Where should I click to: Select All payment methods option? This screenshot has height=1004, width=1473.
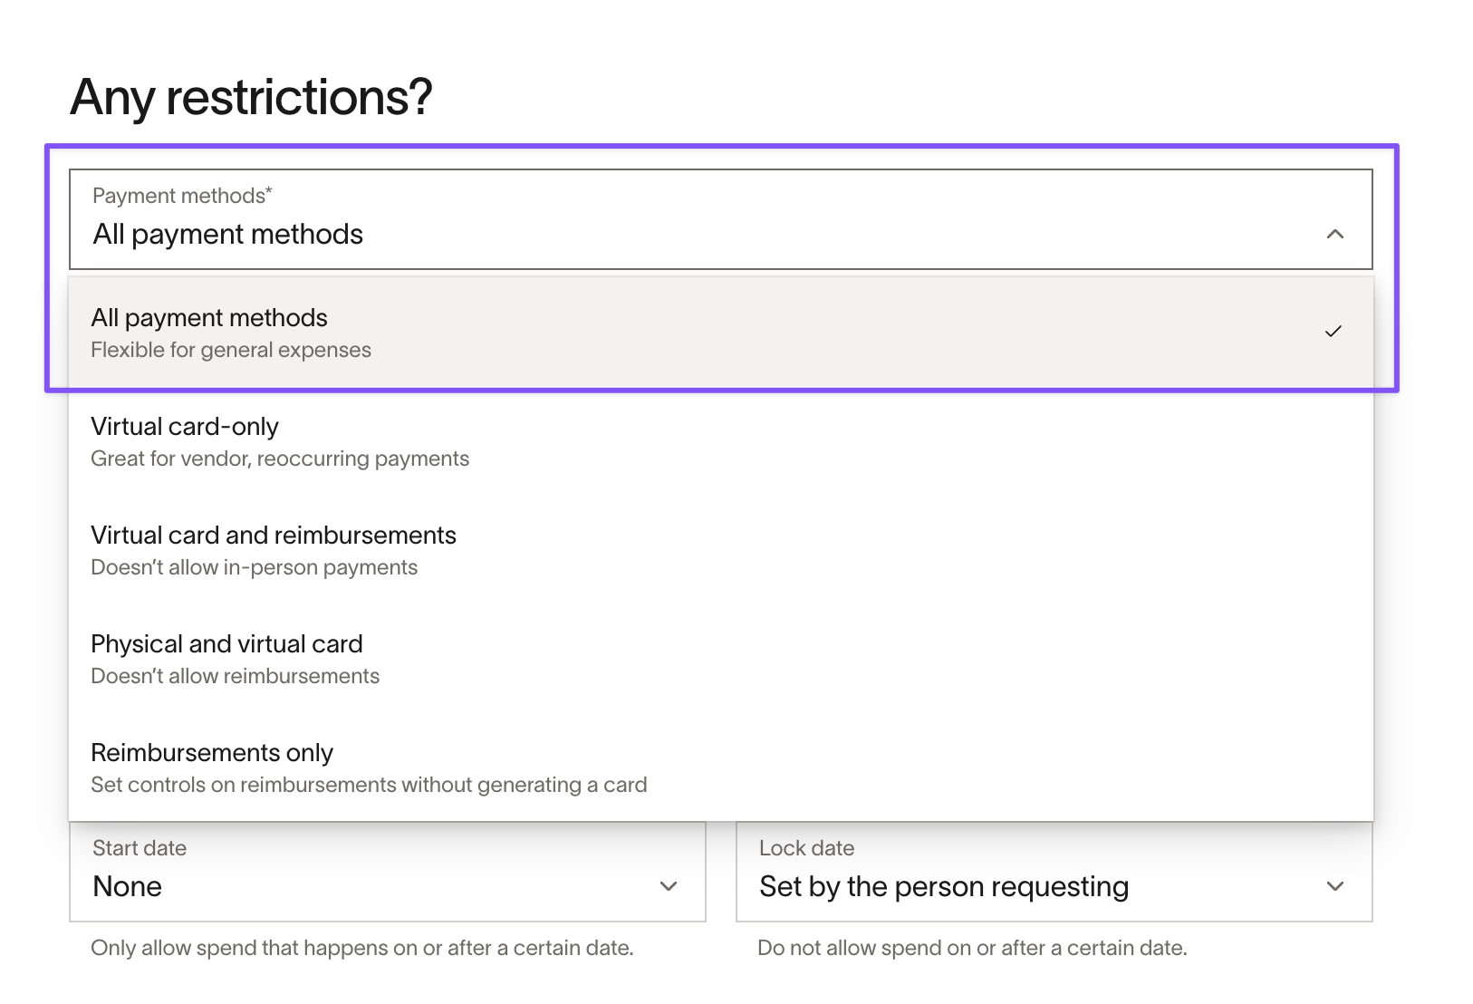point(721,333)
